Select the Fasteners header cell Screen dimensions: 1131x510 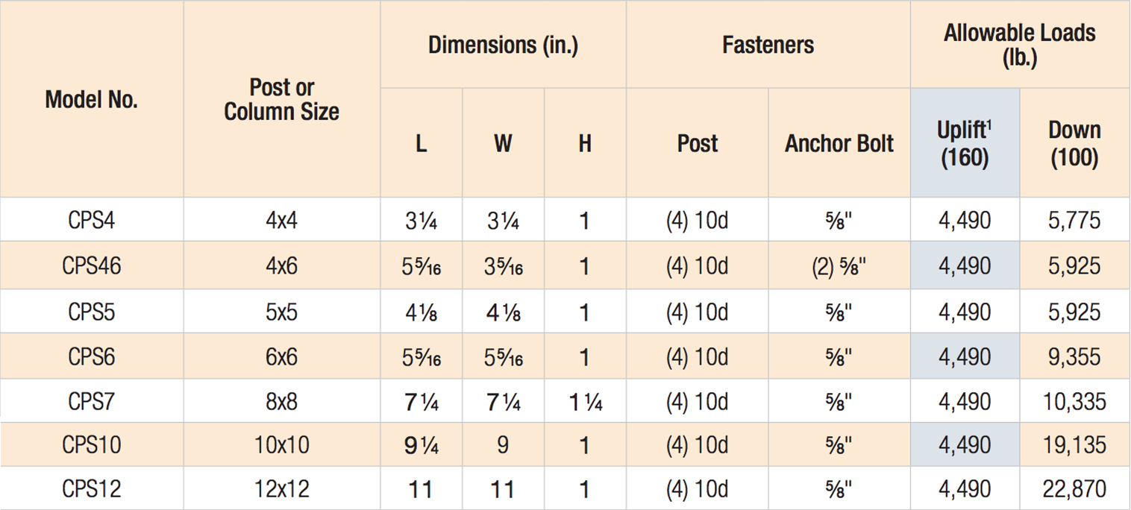(x=768, y=45)
